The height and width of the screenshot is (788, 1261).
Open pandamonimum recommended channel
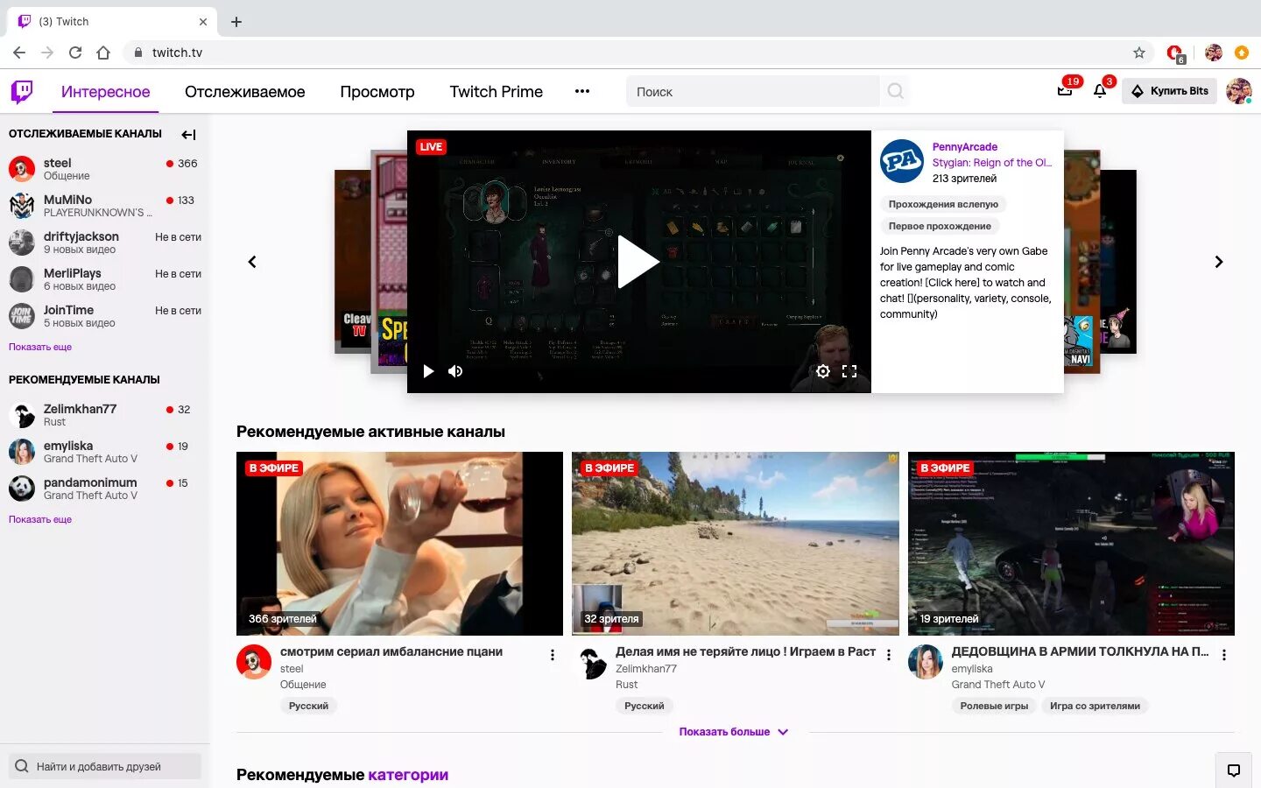tap(105, 489)
